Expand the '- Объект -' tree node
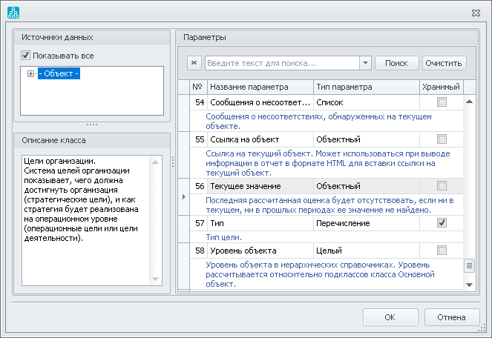This screenshot has height=338, width=492. [x=30, y=73]
